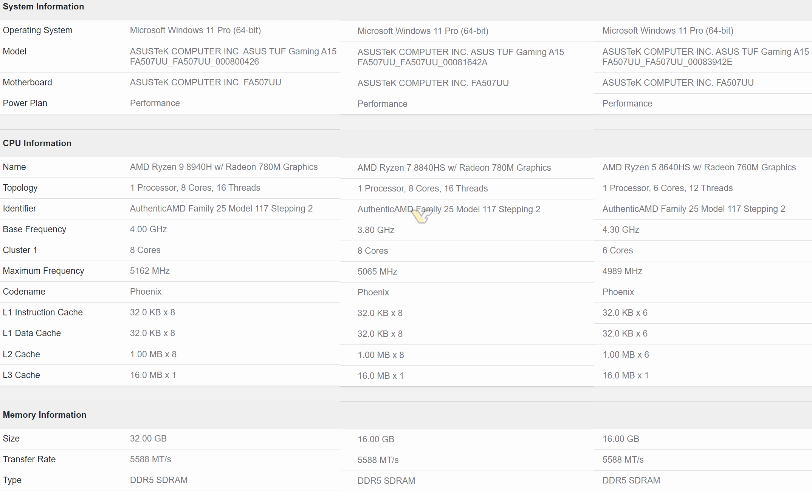Click the Memory Information section header
Screen dimensions: 812x491
point(45,415)
